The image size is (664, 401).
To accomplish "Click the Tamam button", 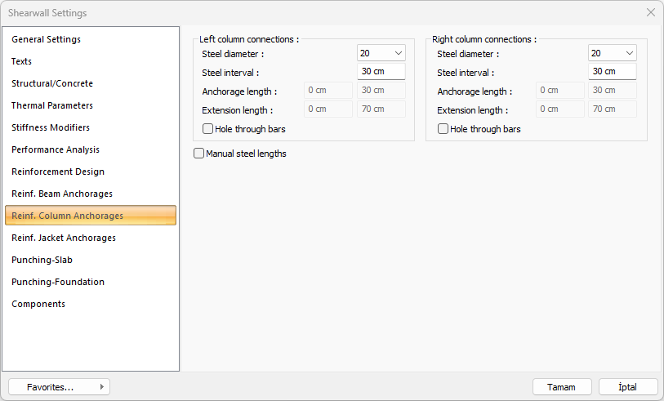I will [x=561, y=387].
